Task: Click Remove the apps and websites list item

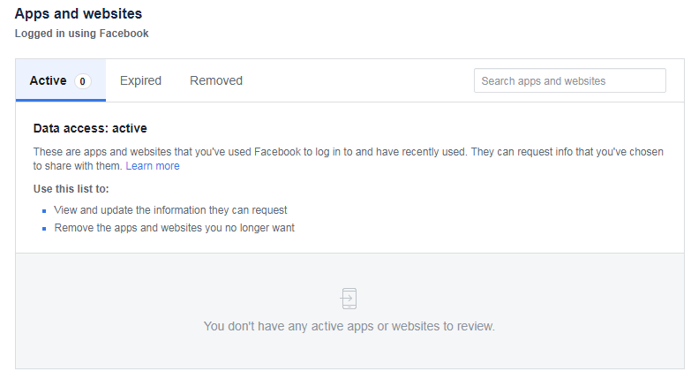Action: coord(174,228)
